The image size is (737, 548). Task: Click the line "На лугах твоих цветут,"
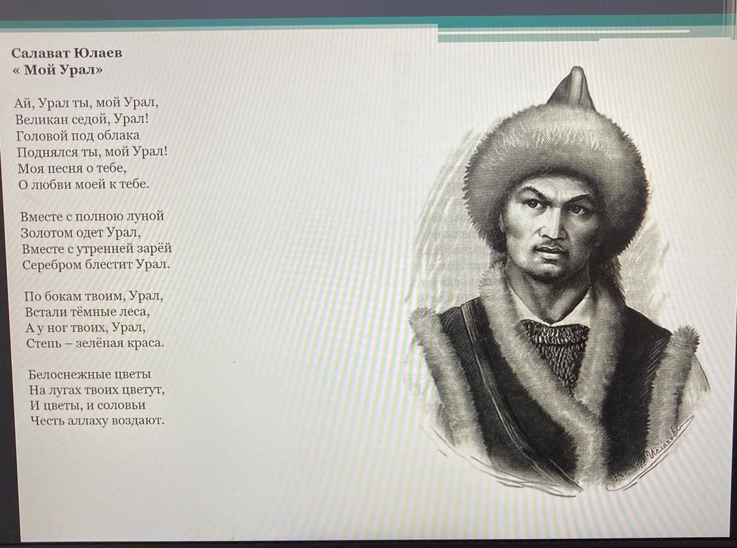pos(97,390)
